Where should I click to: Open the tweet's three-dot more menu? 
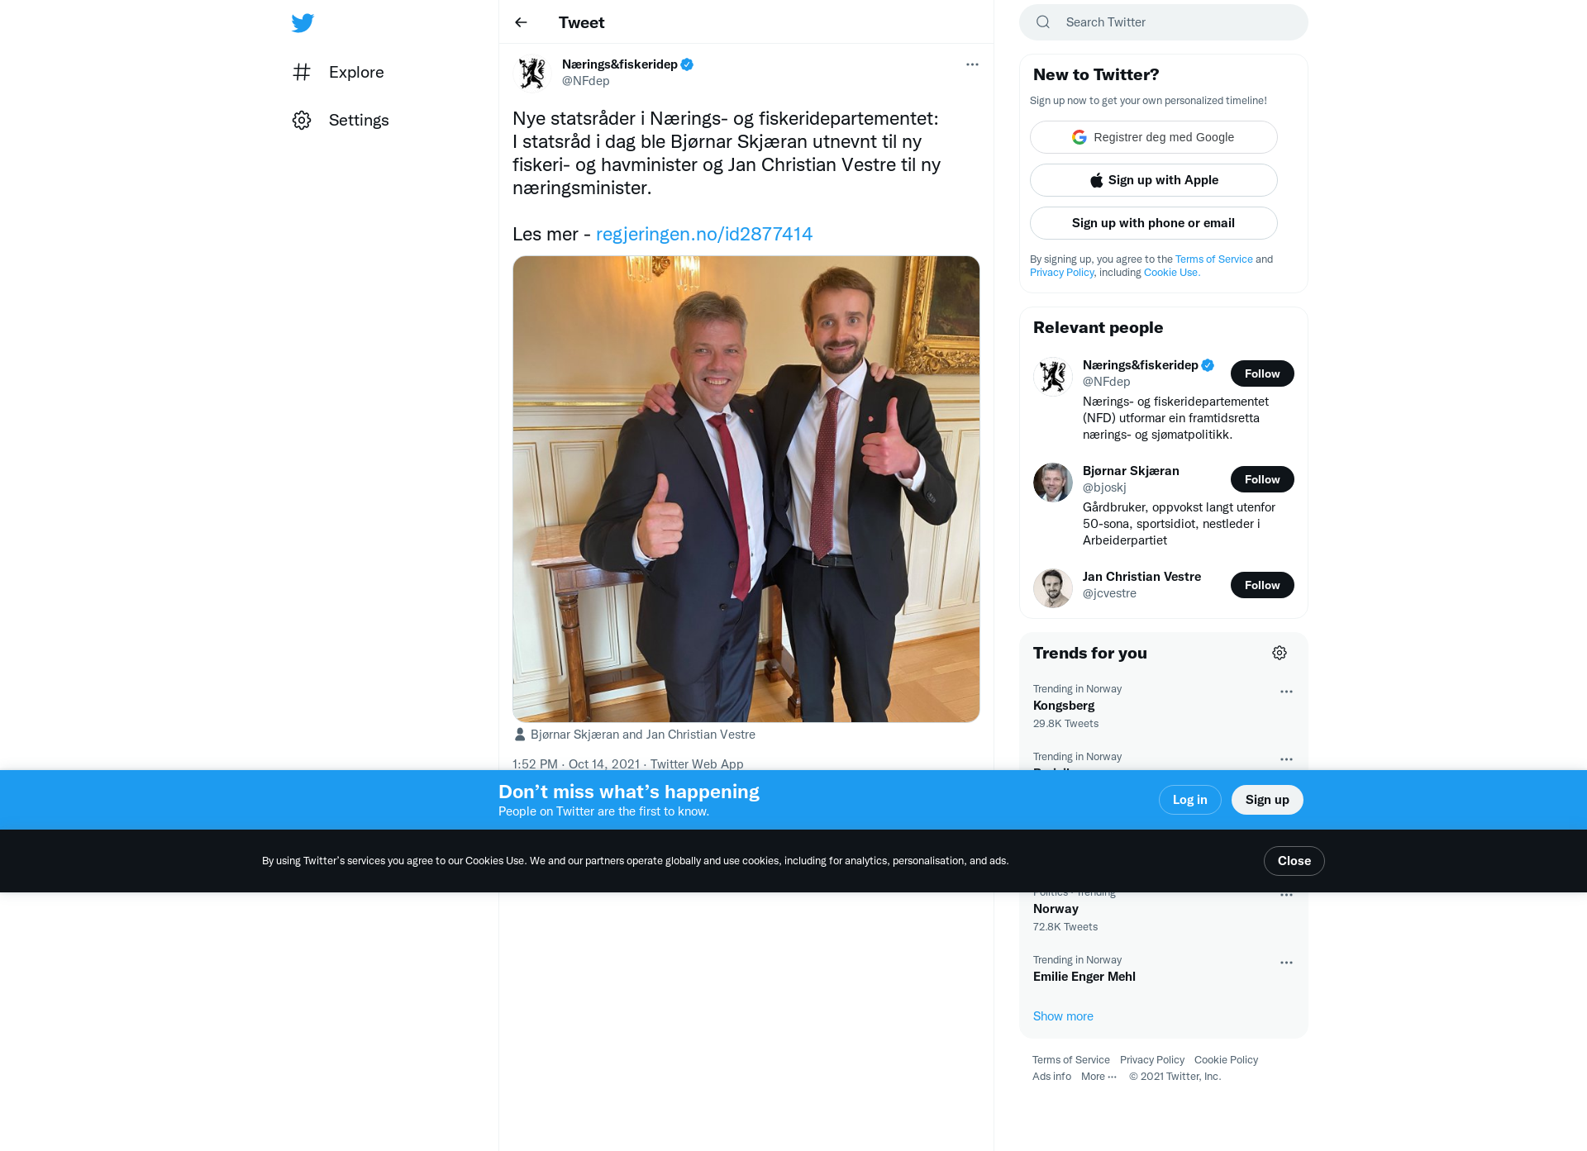(972, 64)
